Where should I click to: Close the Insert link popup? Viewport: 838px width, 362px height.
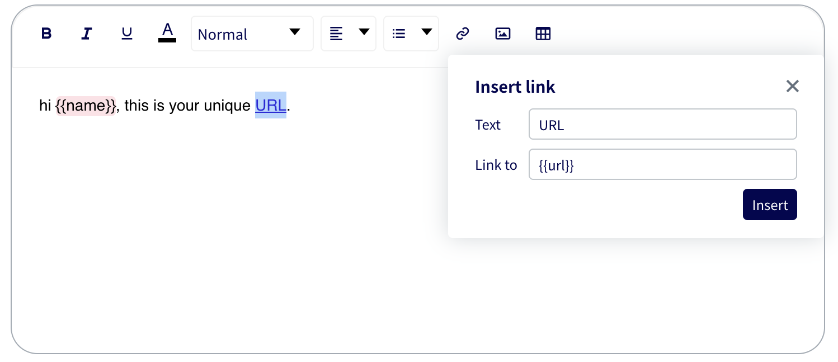coord(792,86)
